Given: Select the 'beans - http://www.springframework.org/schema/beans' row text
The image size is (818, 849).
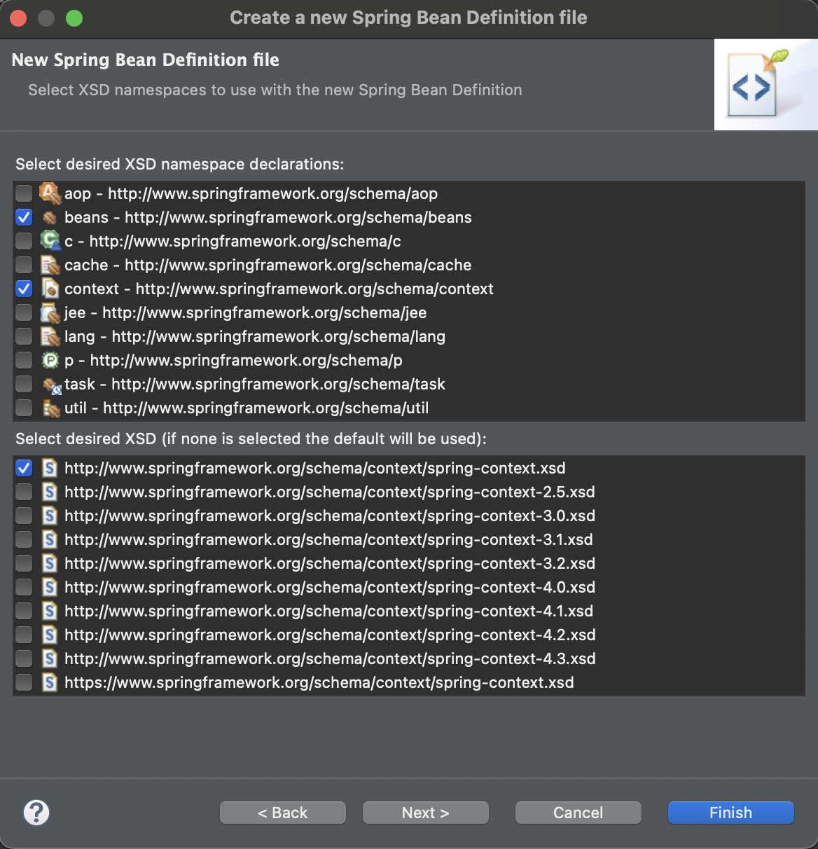Looking at the screenshot, I should [x=268, y=217].
